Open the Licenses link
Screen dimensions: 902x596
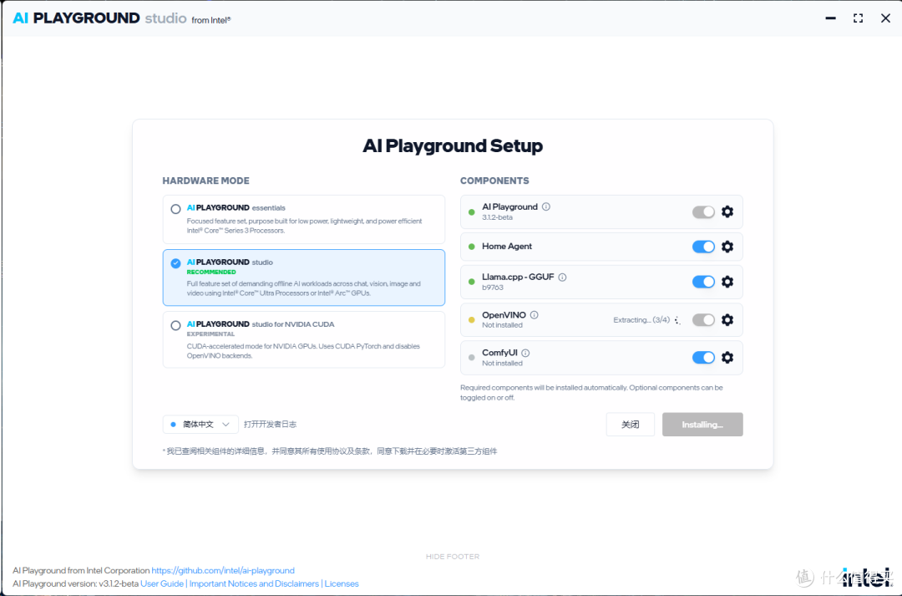point(341,584)
